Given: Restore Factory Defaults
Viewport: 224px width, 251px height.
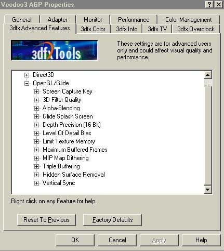Looking at the screenshot, I should click(x=112, y=220).
